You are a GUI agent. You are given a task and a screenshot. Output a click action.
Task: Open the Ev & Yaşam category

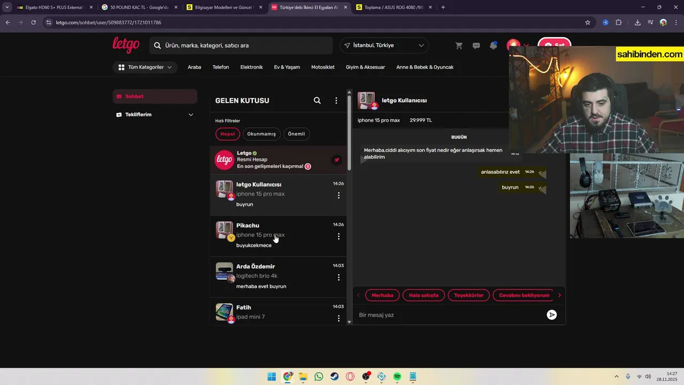coord(287,67)
